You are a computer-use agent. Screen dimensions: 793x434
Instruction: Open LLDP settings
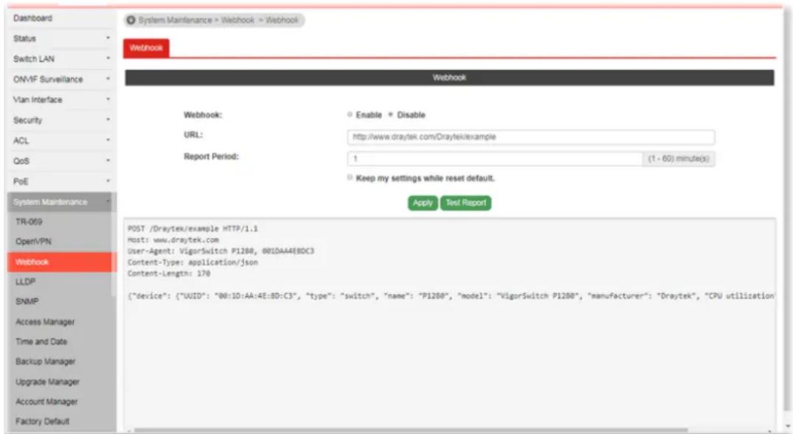25,281
